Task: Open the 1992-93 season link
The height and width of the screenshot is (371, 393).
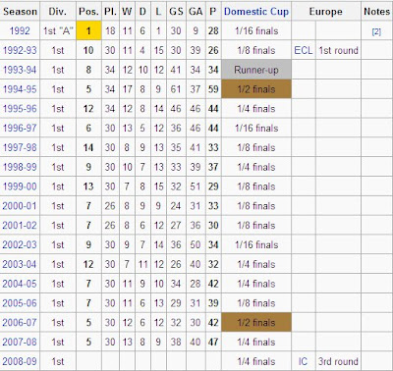Action: pos(20,50)
